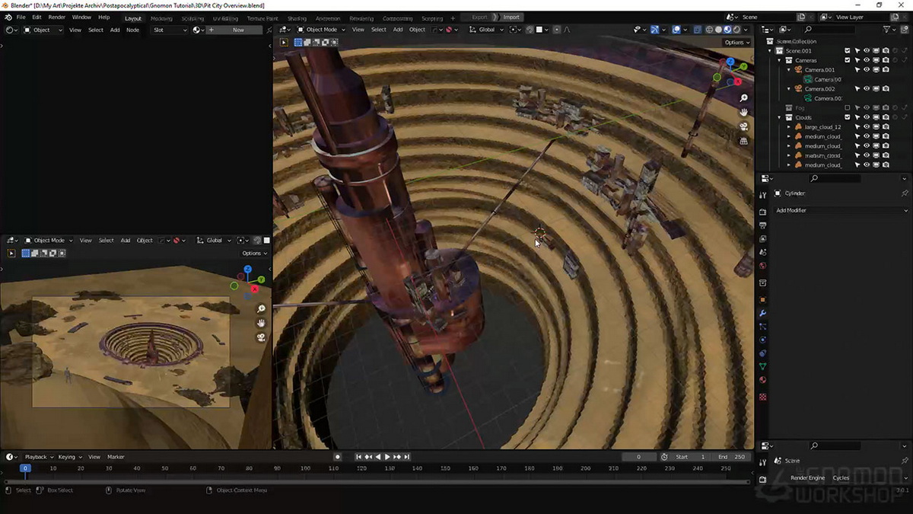Uncheck the Cameras collection checkbox
Image resolution: width=913 pixels, height=514 pixels.
click(848, 60)
